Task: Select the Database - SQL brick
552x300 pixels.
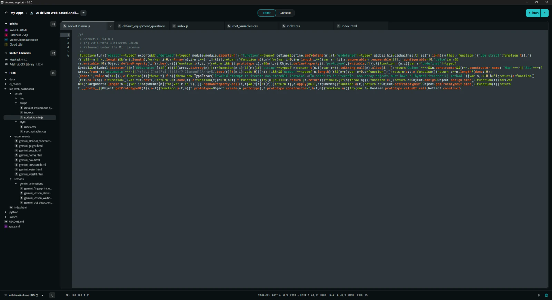Action: 19,35
